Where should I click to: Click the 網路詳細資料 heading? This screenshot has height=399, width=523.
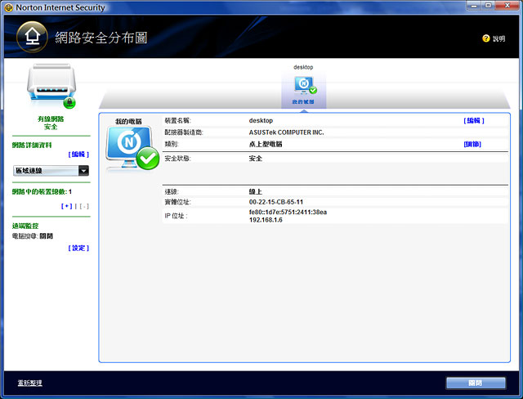coord(32,145)
